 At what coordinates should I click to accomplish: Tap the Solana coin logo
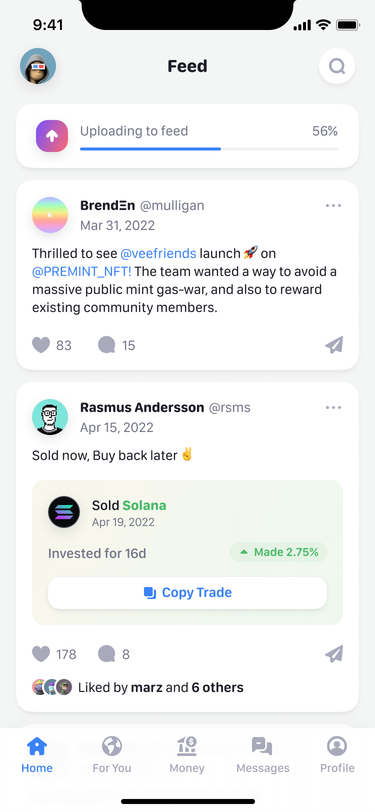[x=64, y=512]
